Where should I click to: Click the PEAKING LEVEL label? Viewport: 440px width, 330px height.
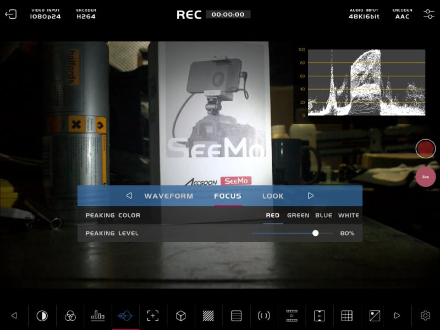coord(112,233)
